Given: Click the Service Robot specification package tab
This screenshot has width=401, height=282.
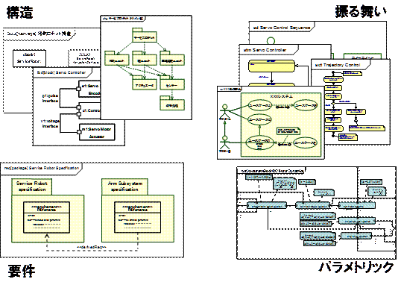Looking at the screenshot, I should [32, 187].
